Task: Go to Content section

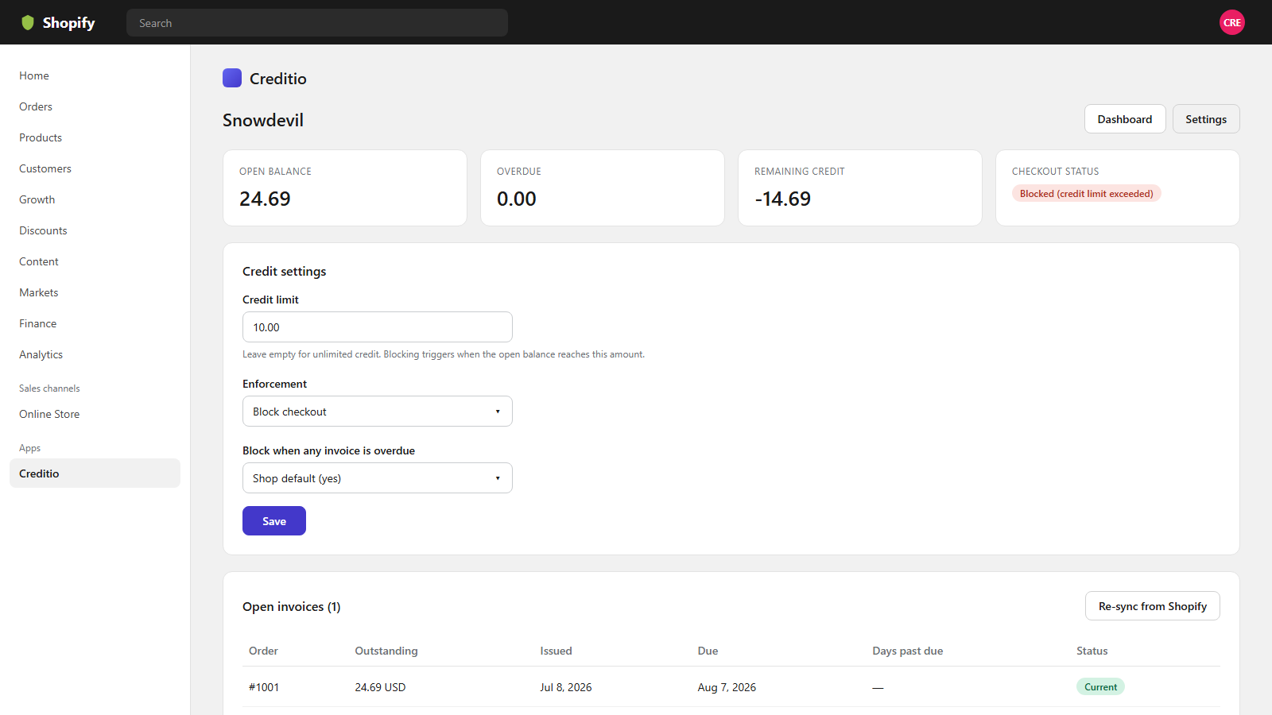Action: click(x=39, y=261)
